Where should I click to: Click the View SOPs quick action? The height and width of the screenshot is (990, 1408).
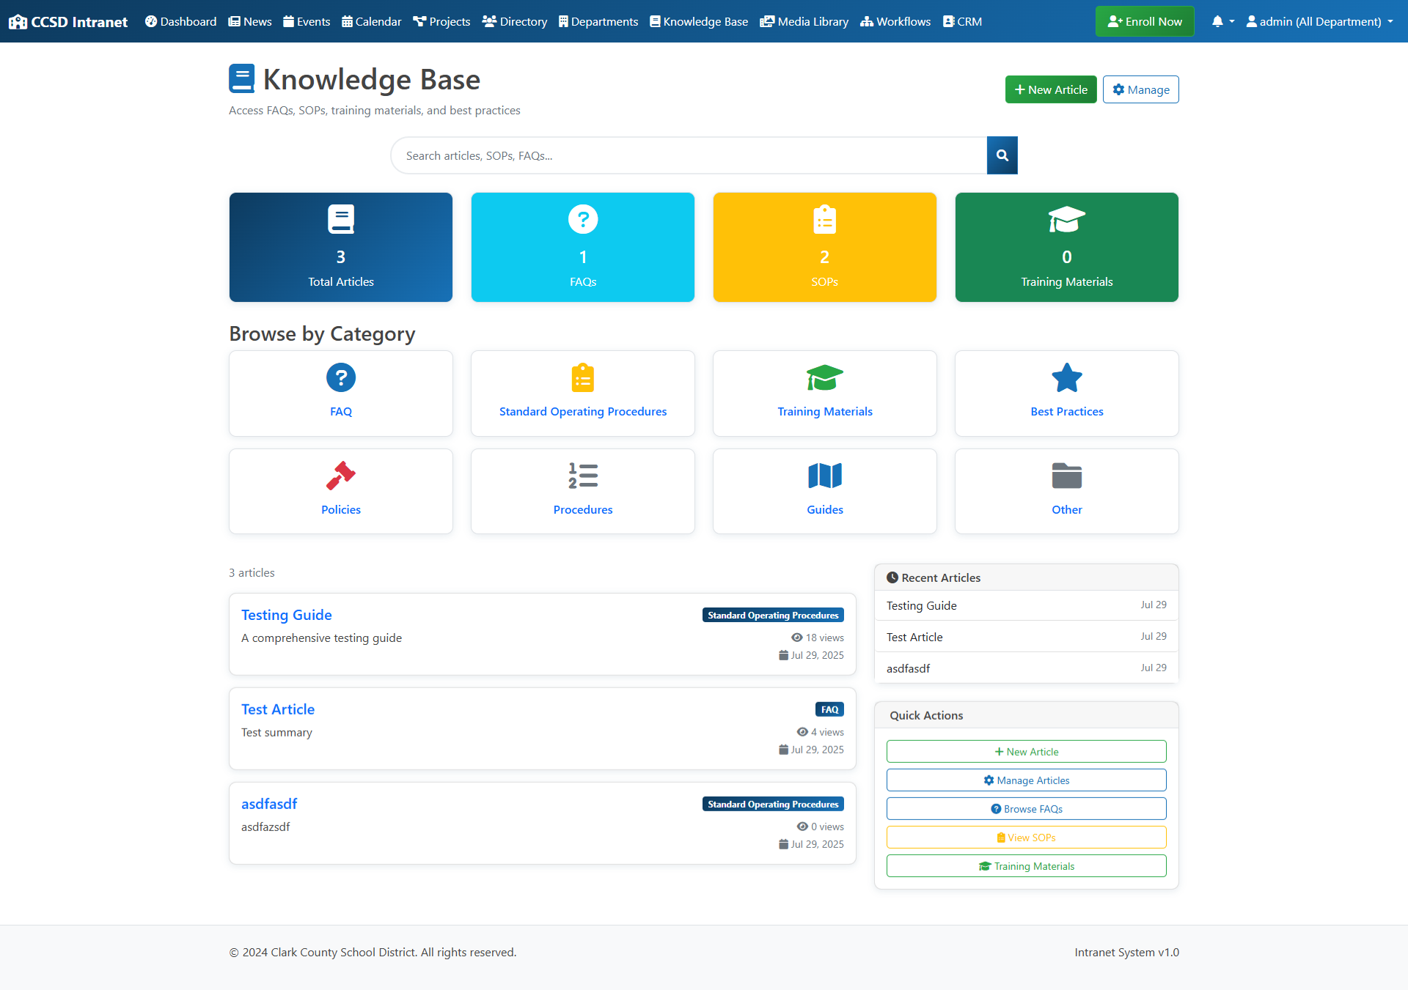(1026, 838)
